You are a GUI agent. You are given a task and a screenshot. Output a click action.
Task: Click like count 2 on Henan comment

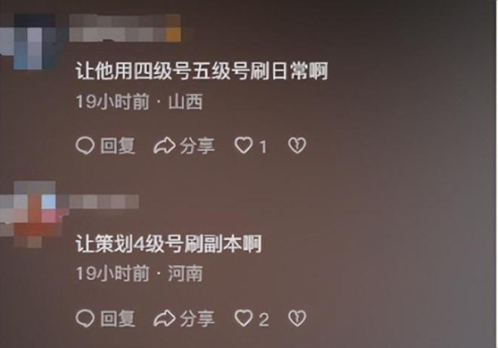[x=264, y=320]
